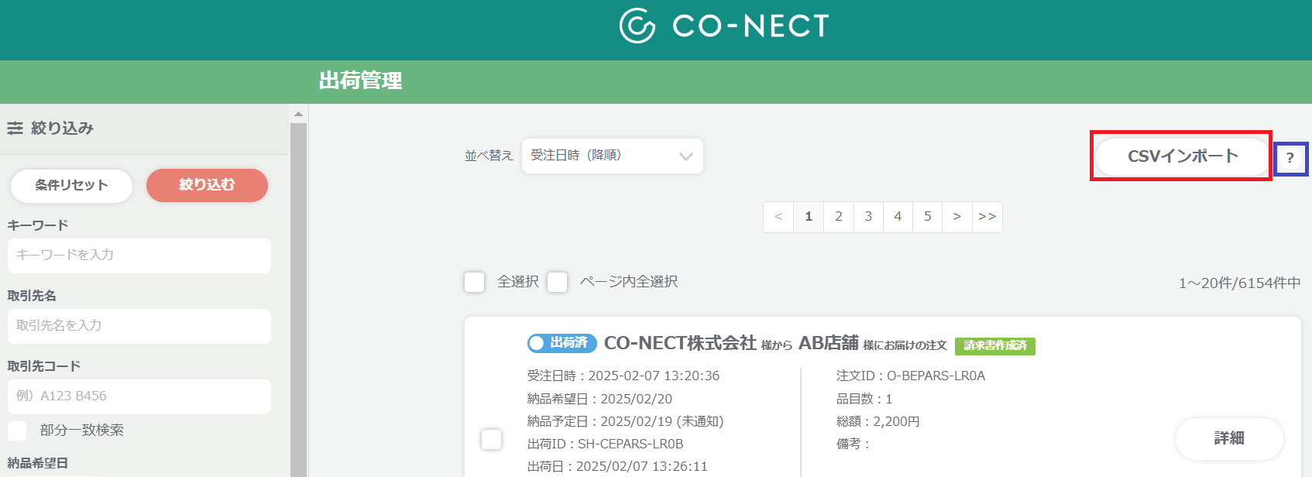1312x477 pixels.
Task: Click the 備考： text
Action: tap(853, 444)
